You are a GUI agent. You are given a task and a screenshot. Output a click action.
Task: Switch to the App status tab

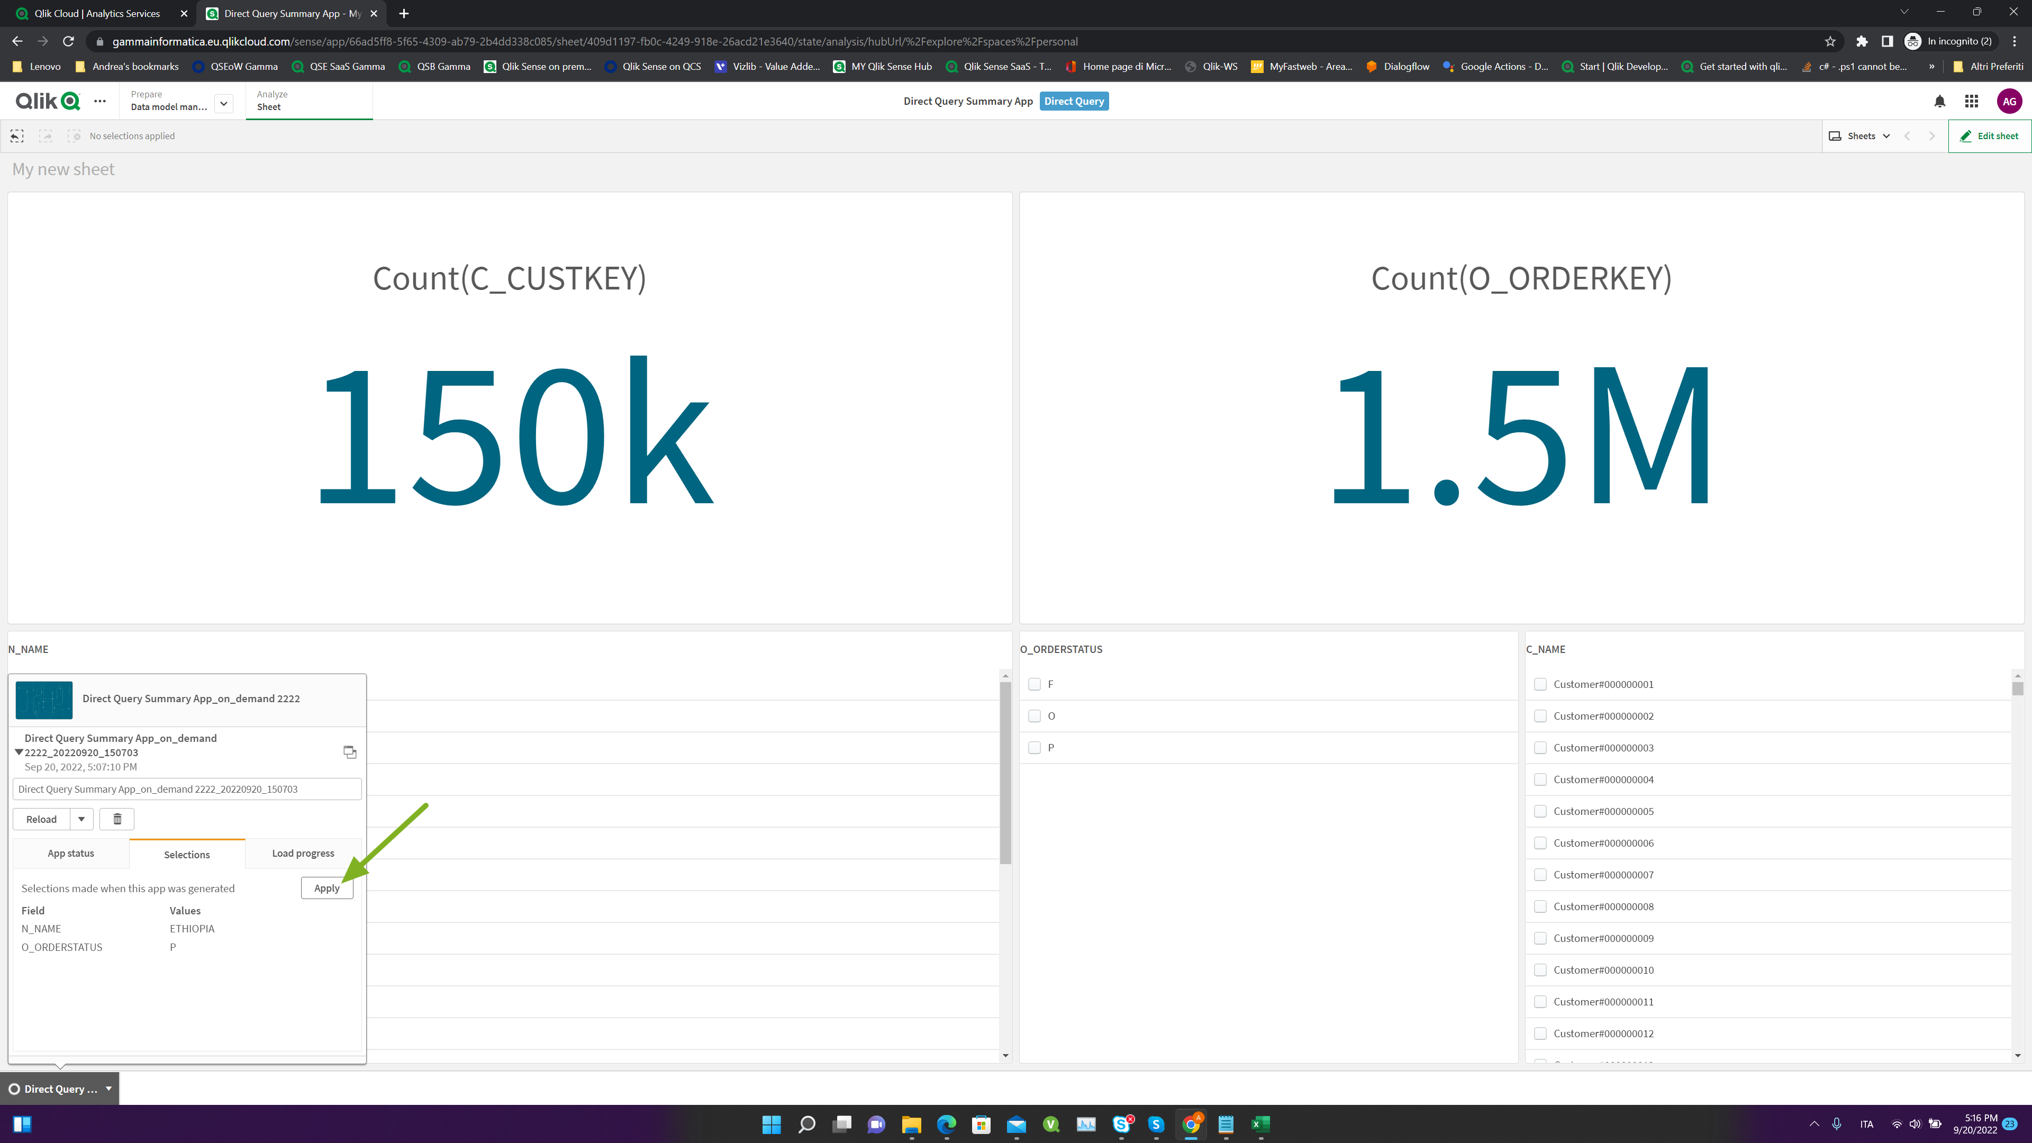coord(71,854)
